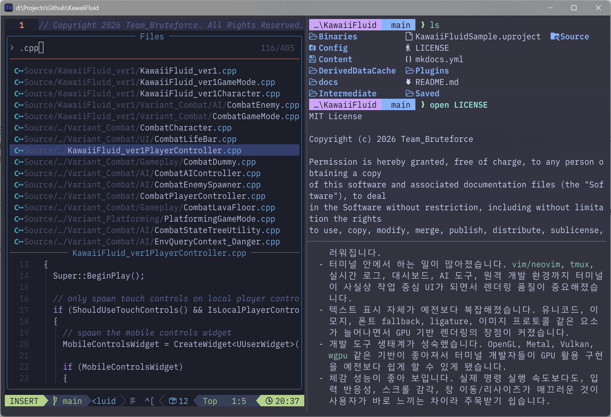Select CombatLifeBar.cpp in the Files list
Screen dimensions: 611x417
coord(186,139)
